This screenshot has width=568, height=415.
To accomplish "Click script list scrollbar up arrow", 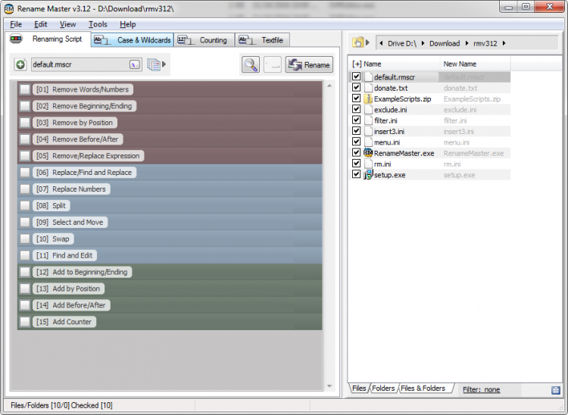I will (329, 86).
